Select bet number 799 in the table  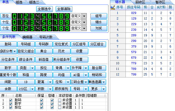pos(134,75)
